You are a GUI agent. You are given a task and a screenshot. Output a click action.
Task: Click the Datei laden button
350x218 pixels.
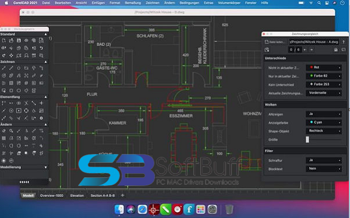pyautogui.click(x=275, y=42)
